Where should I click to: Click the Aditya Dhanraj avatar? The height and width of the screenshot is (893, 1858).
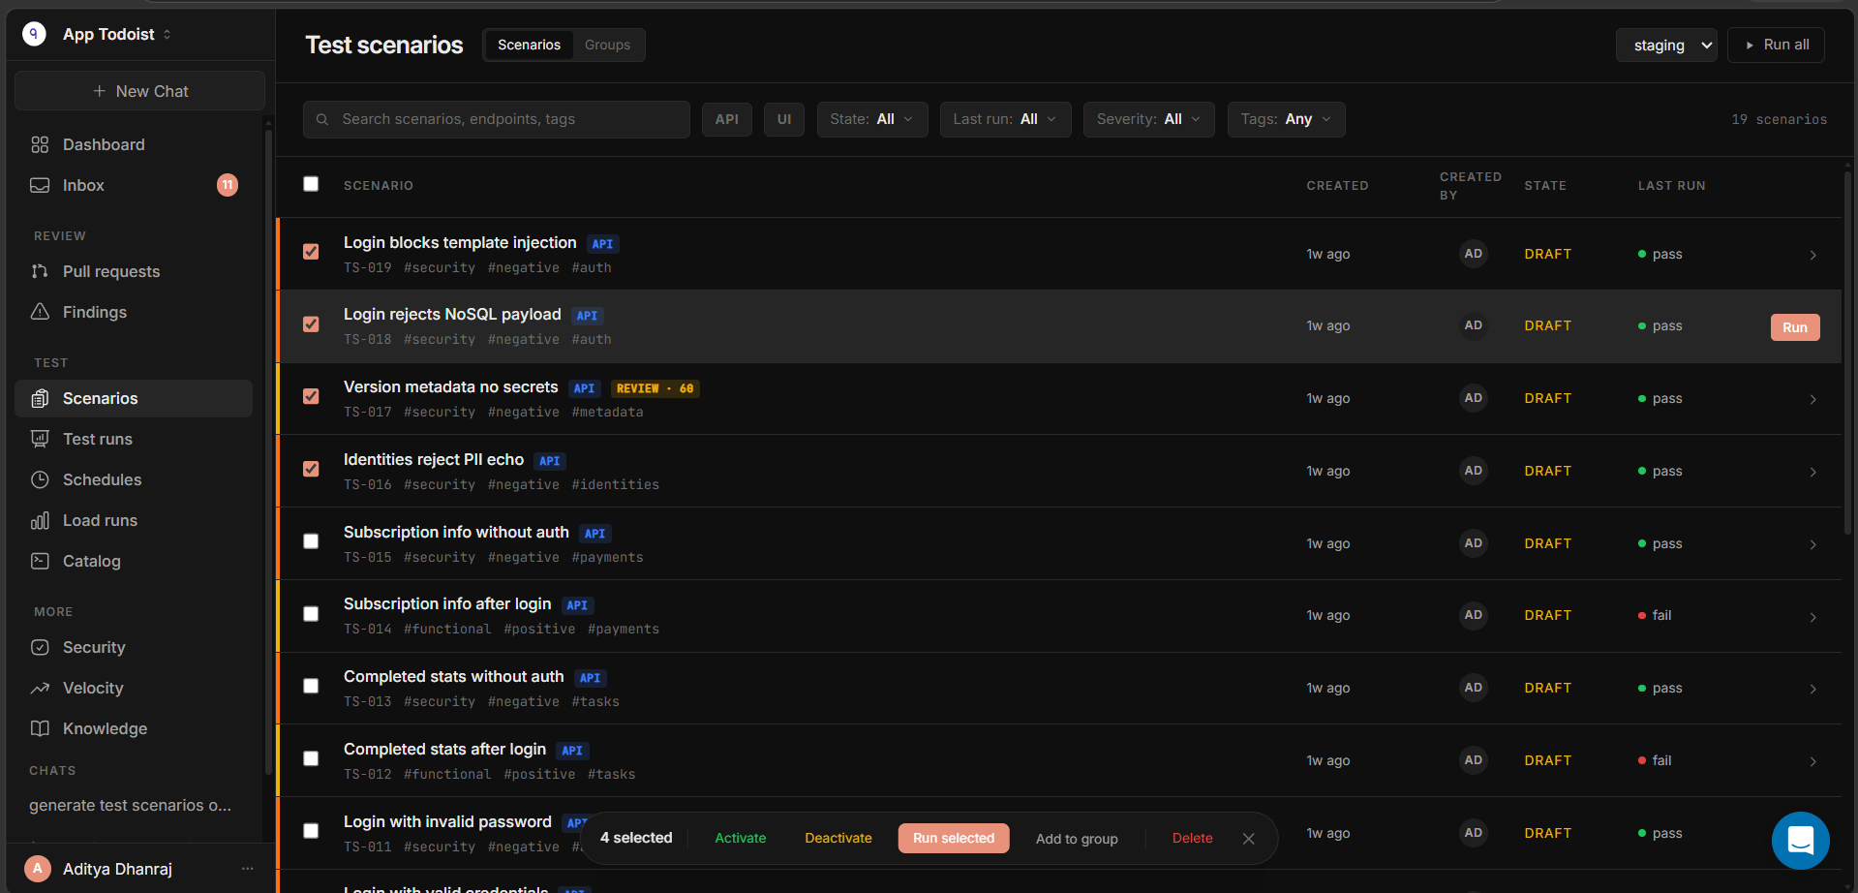coord(38,869)
